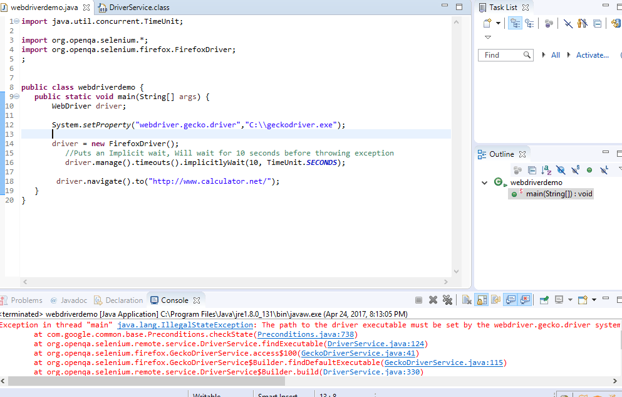This screenshot has width=622, height=397.
Task: Toggle Scroll Lock in Console toolbar
Action: [x=482, y=300]
